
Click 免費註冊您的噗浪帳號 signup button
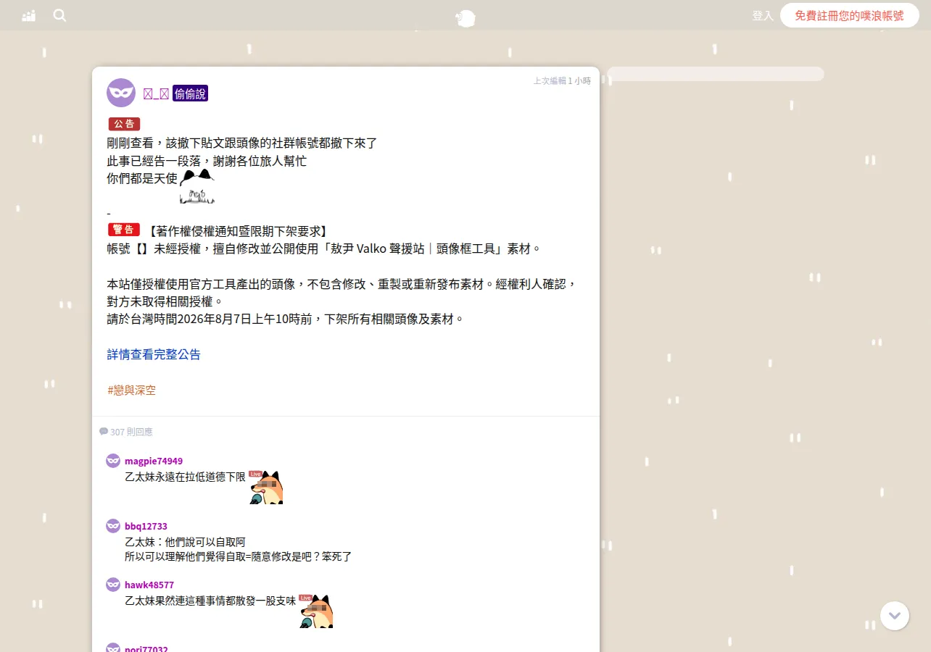point(850,15)
